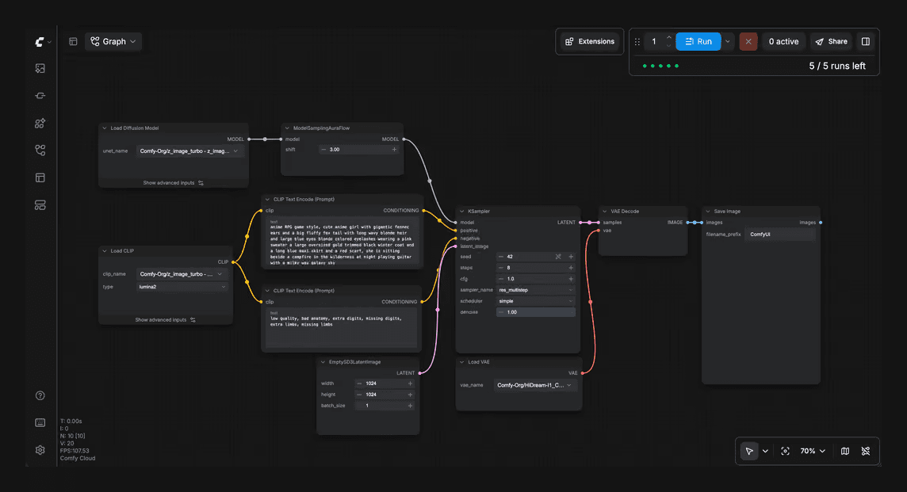This screenshot has width=907, height=492.
Task: Click advanced inputs icon on Load Diffusion Model
Action: pyautogui.click(x=201, y=183)
